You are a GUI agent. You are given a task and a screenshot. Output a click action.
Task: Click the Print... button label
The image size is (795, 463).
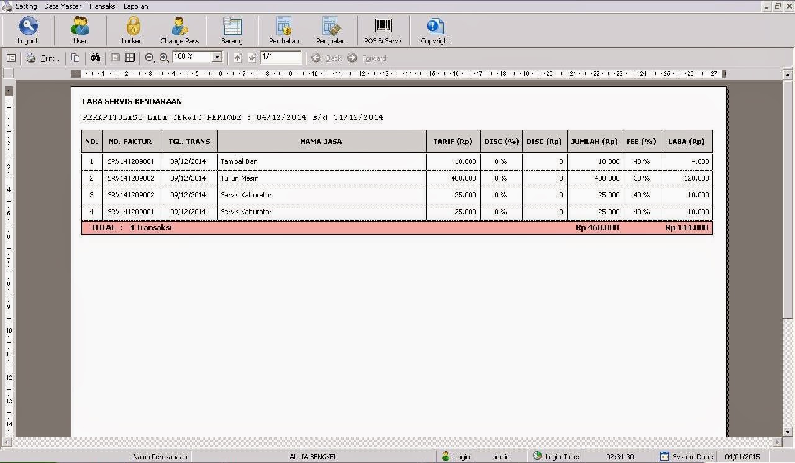(x=50, y=58)
